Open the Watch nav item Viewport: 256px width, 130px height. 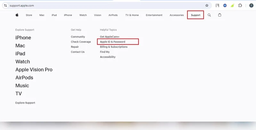pyautogui.click(x=83, y=15)
